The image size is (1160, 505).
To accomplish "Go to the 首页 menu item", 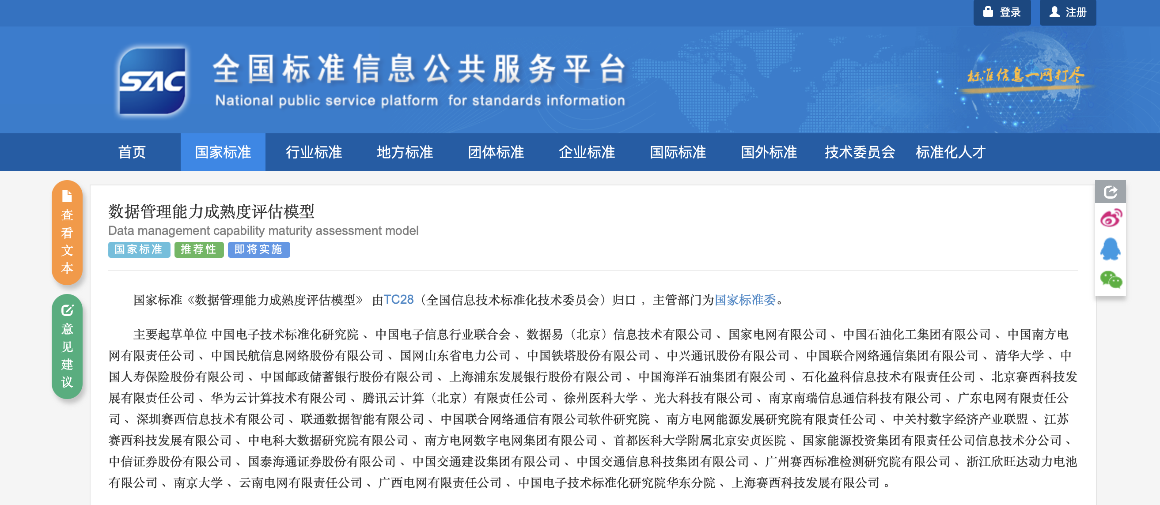I will coord(132,152).
